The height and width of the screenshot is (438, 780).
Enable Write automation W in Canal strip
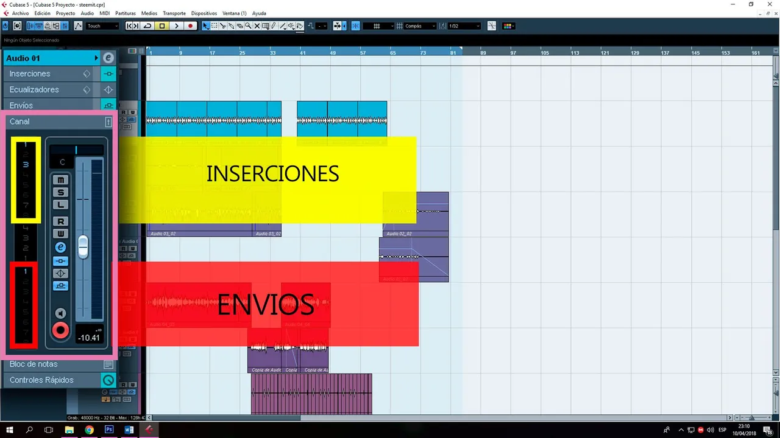[x=60, y=234]
